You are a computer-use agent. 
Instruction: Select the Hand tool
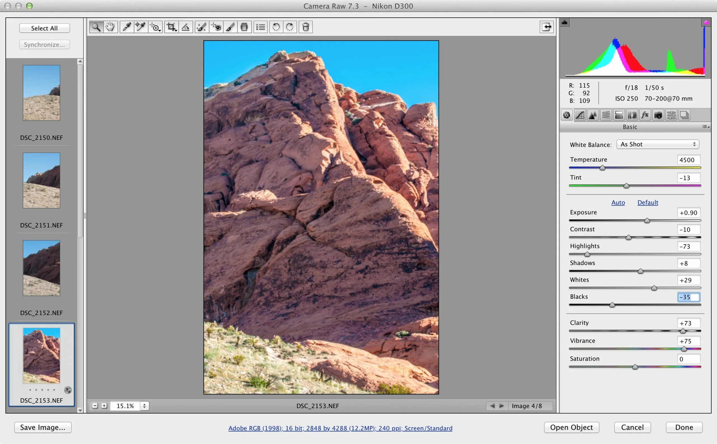pyautogui.click(x=110, y=27)
